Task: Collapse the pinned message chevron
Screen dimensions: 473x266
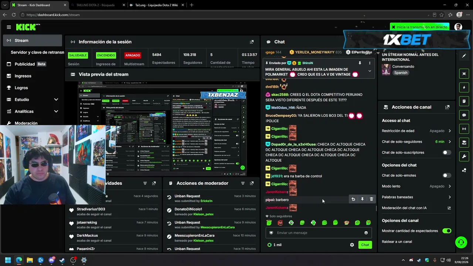Action: (x=370, y=71)
